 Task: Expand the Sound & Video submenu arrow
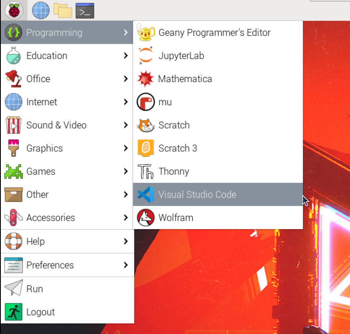point(126,125)
